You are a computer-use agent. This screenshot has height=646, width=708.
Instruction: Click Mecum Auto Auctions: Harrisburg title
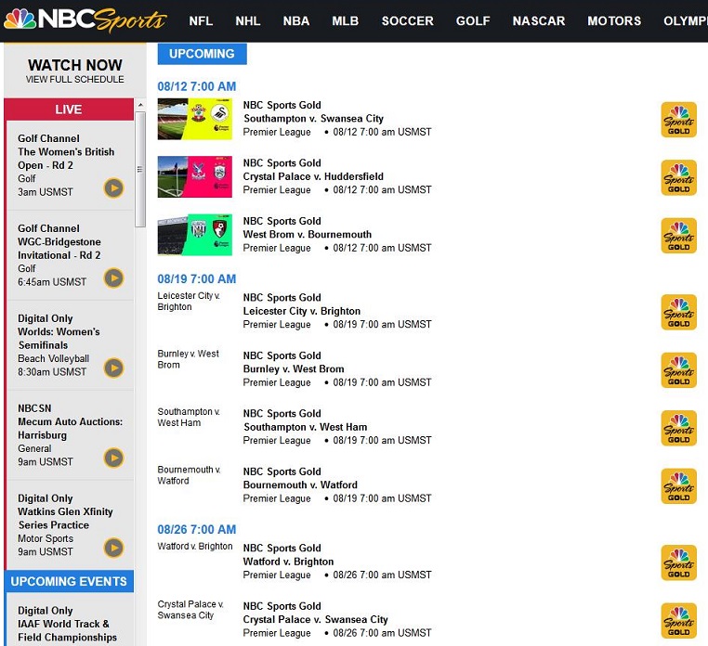click(70, 428)
